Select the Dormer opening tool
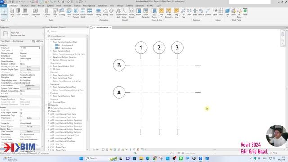This screenshot has width=288, height=162. [208, 12]
